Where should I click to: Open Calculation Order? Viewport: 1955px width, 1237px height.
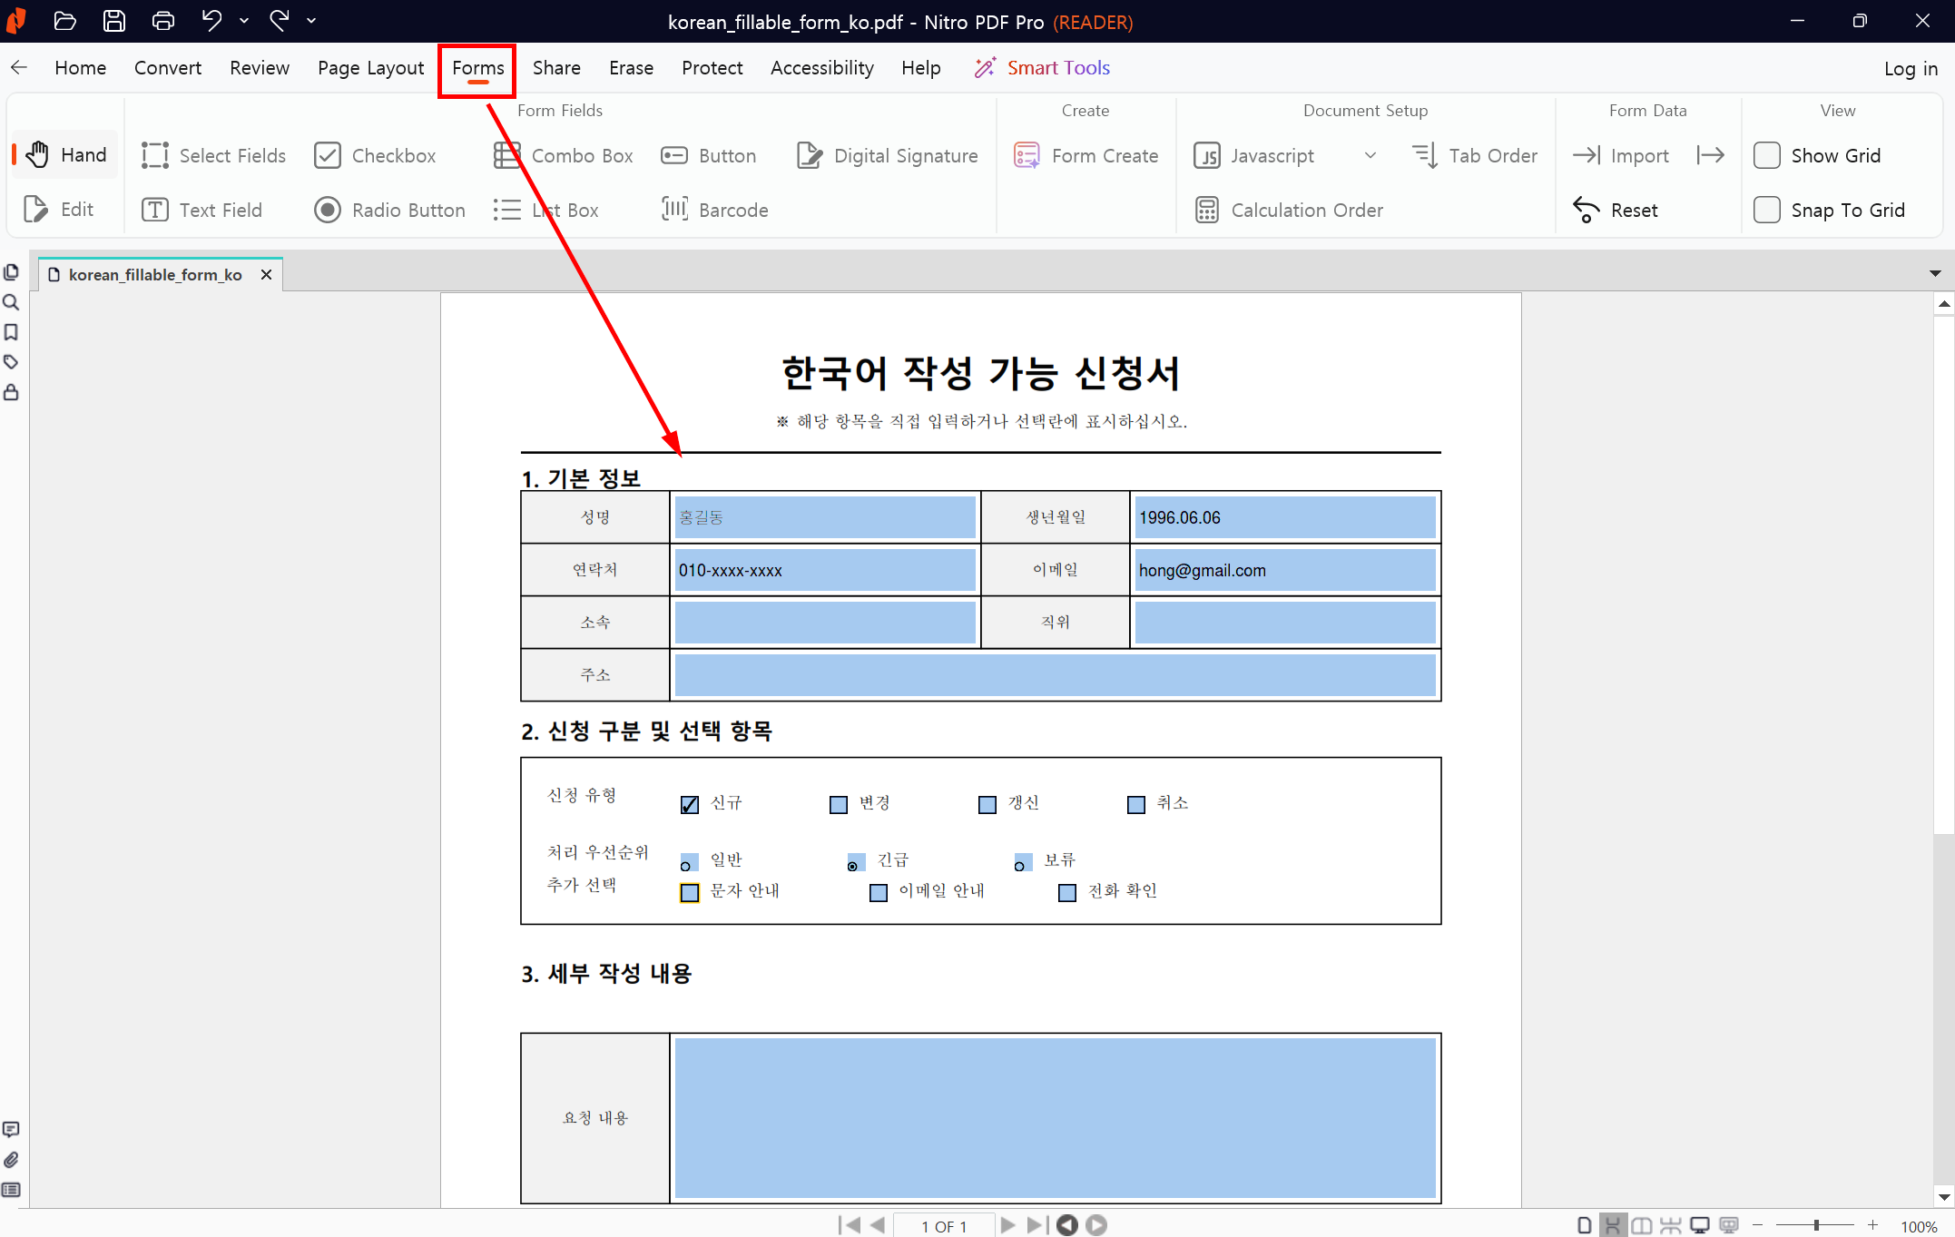click(1289, 211)
